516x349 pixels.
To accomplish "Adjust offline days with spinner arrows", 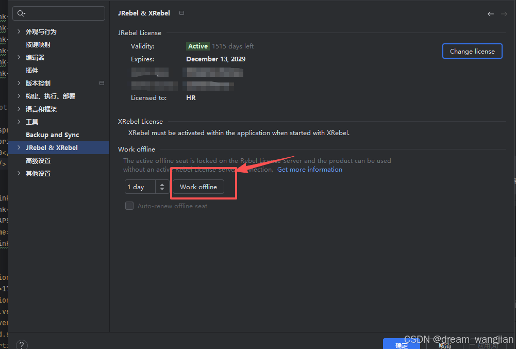I will tap(162, 187).
